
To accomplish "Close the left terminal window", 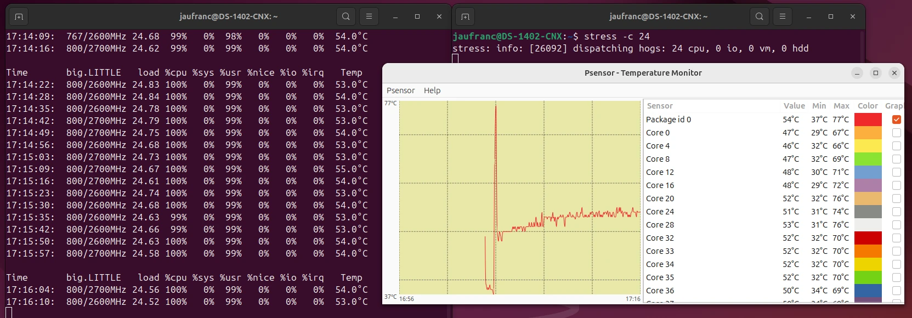I will point(439,16).
